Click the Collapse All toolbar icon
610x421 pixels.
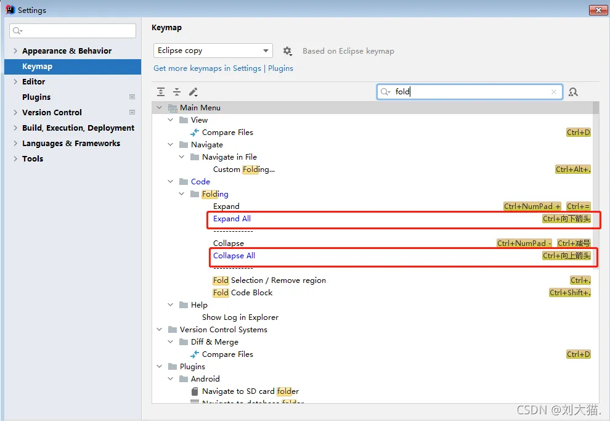(x=177, y=92)
